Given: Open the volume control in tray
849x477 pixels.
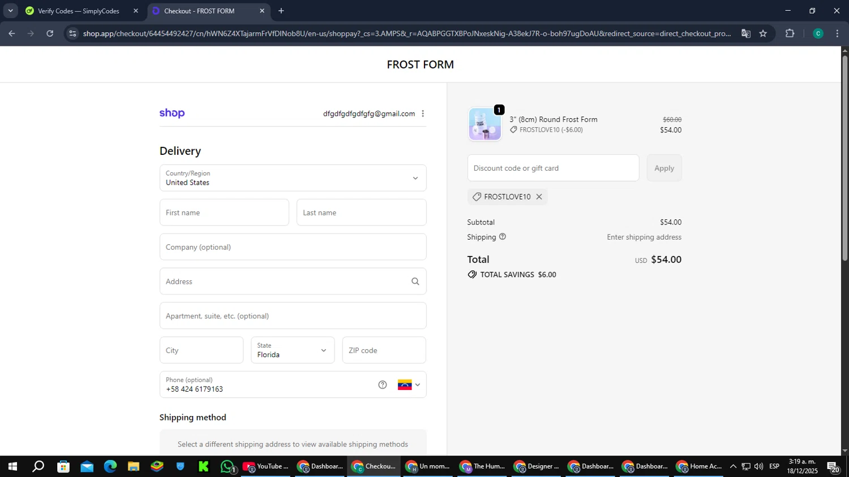Looking at the screenshot, I should coord(758,466).
